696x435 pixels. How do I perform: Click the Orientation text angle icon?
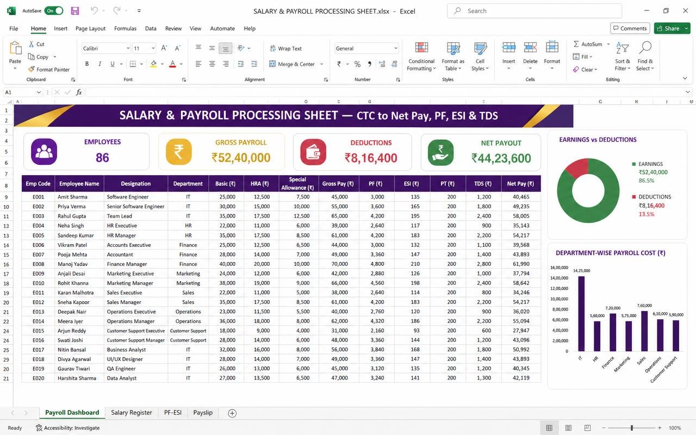[241, 48]
